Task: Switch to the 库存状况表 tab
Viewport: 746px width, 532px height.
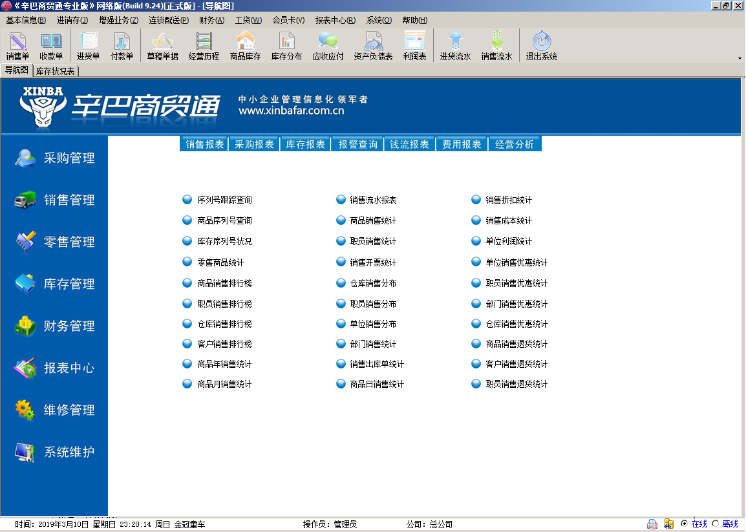Action: click(x=56, y=71)
